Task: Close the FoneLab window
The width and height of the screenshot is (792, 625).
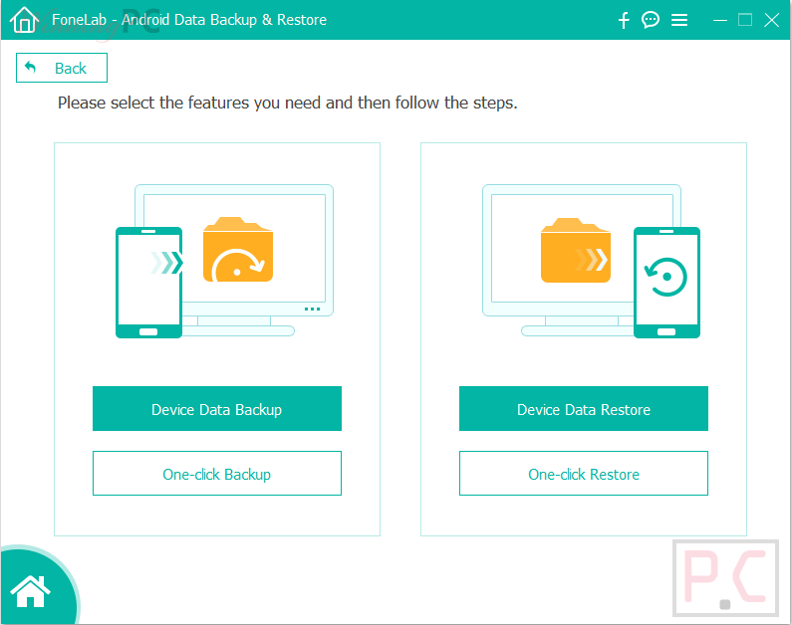Action: tap(771, 20)
